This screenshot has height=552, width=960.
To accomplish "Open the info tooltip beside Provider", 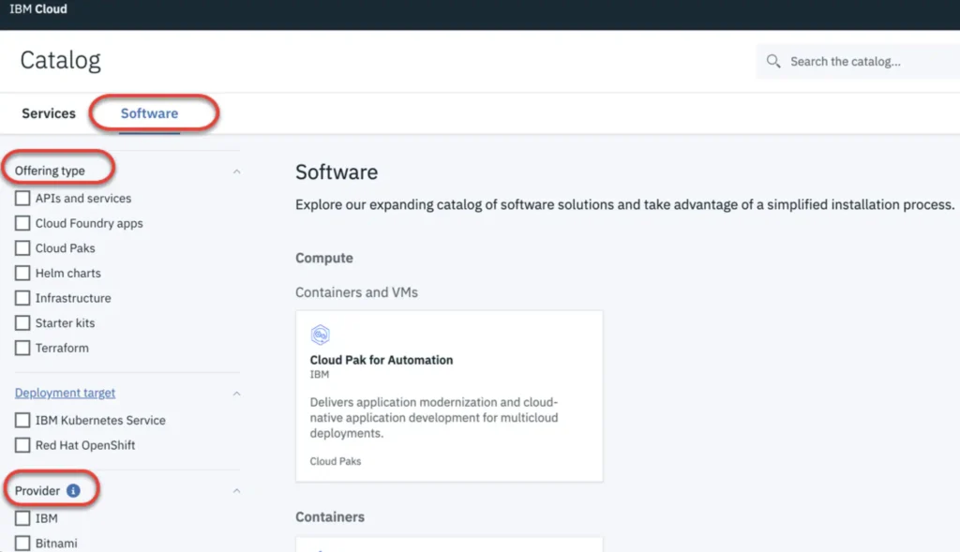I will 74,489.
